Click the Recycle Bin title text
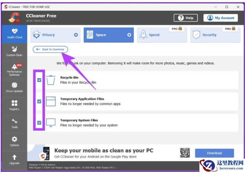The width and height of the screenshot is (245, 172). click(x=69, y=77)
